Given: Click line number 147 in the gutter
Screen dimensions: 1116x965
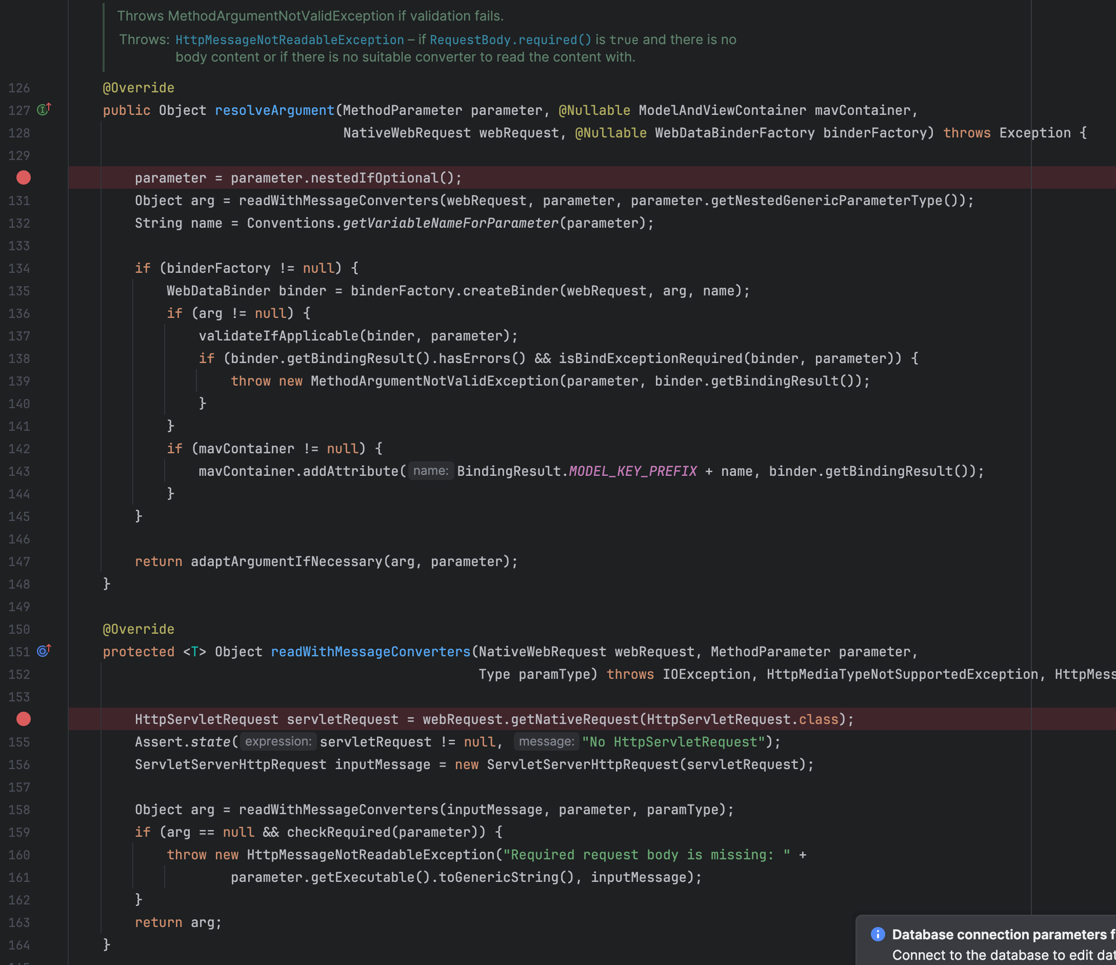Looking at the screenshot, I should (x=19, y=562).
